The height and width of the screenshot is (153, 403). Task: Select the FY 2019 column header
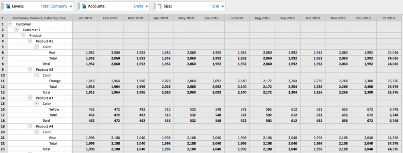pos(389,18)
